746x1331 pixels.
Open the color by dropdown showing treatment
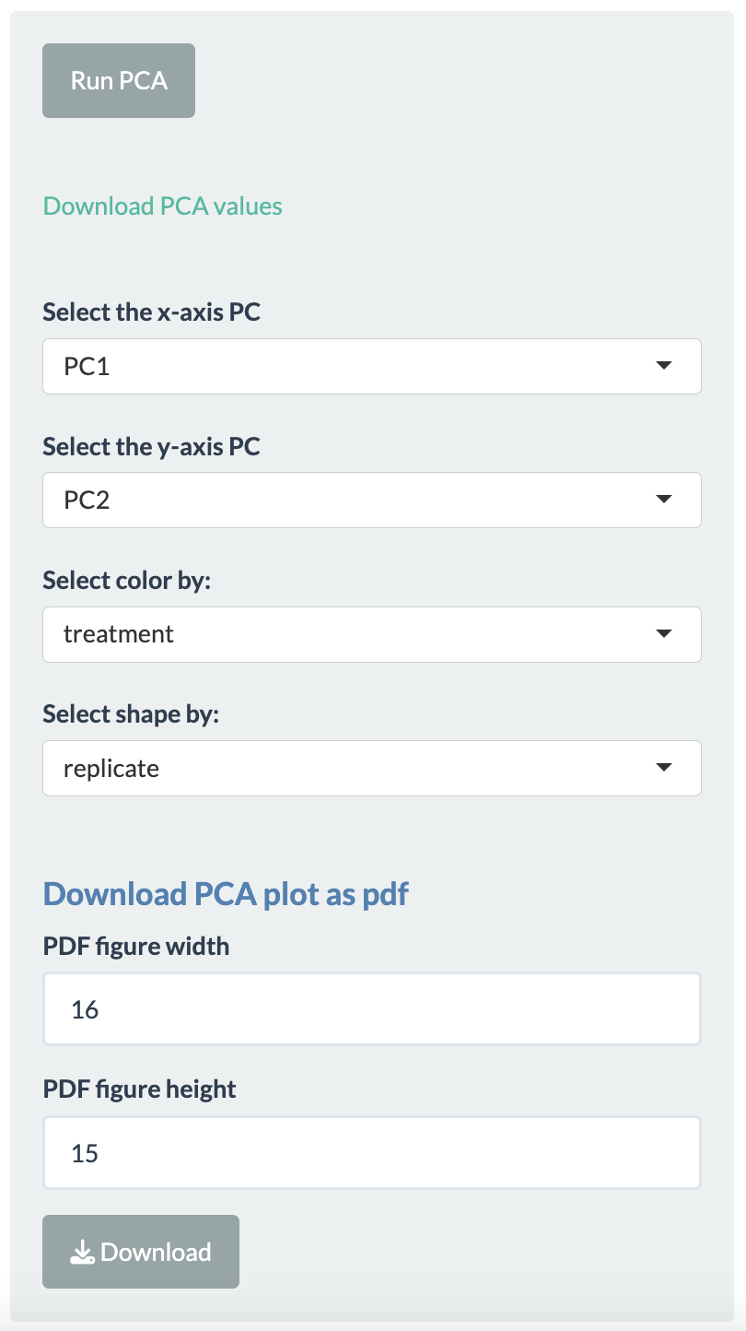(372, 634)
